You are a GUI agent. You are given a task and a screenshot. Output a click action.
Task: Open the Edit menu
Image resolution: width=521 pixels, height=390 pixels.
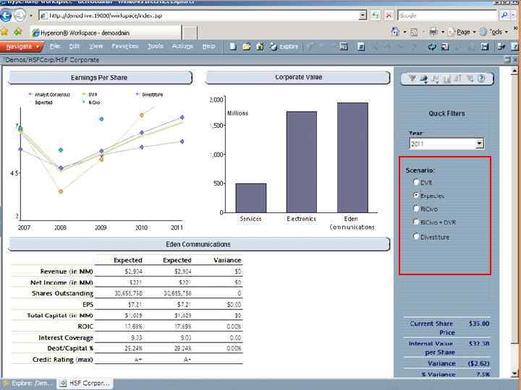click(x=75, y=46)
